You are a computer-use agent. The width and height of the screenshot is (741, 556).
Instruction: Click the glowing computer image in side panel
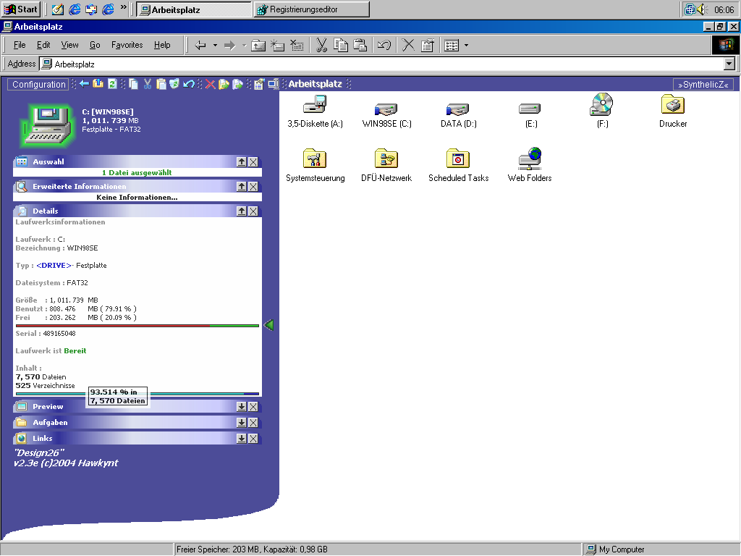[x=48, y=125]
